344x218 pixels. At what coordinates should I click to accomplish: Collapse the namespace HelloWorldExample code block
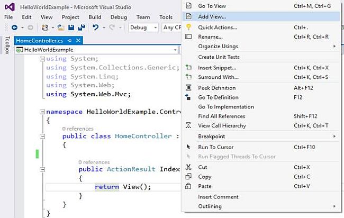[42, 112]
